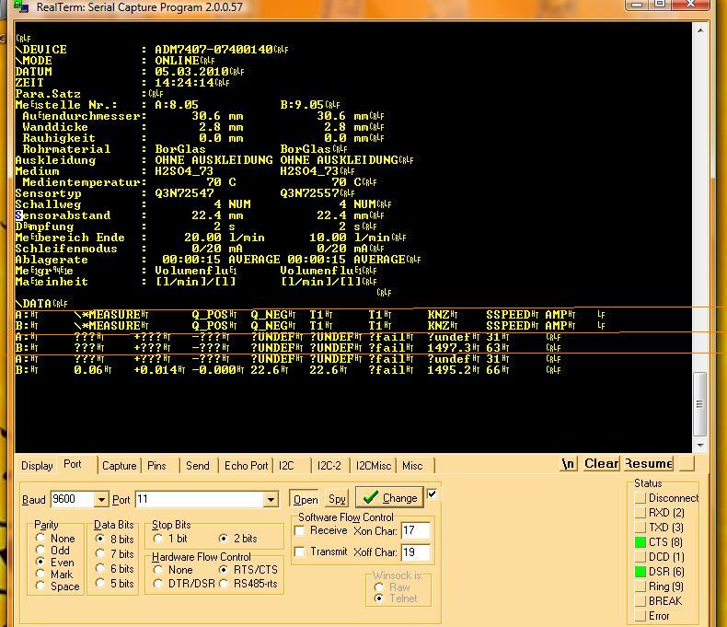Click the Clear button
727x627 pixels.
point(601,463)
